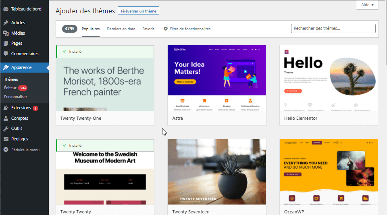
Task: Open the Extensions menu link
Action: click(21, 108)
